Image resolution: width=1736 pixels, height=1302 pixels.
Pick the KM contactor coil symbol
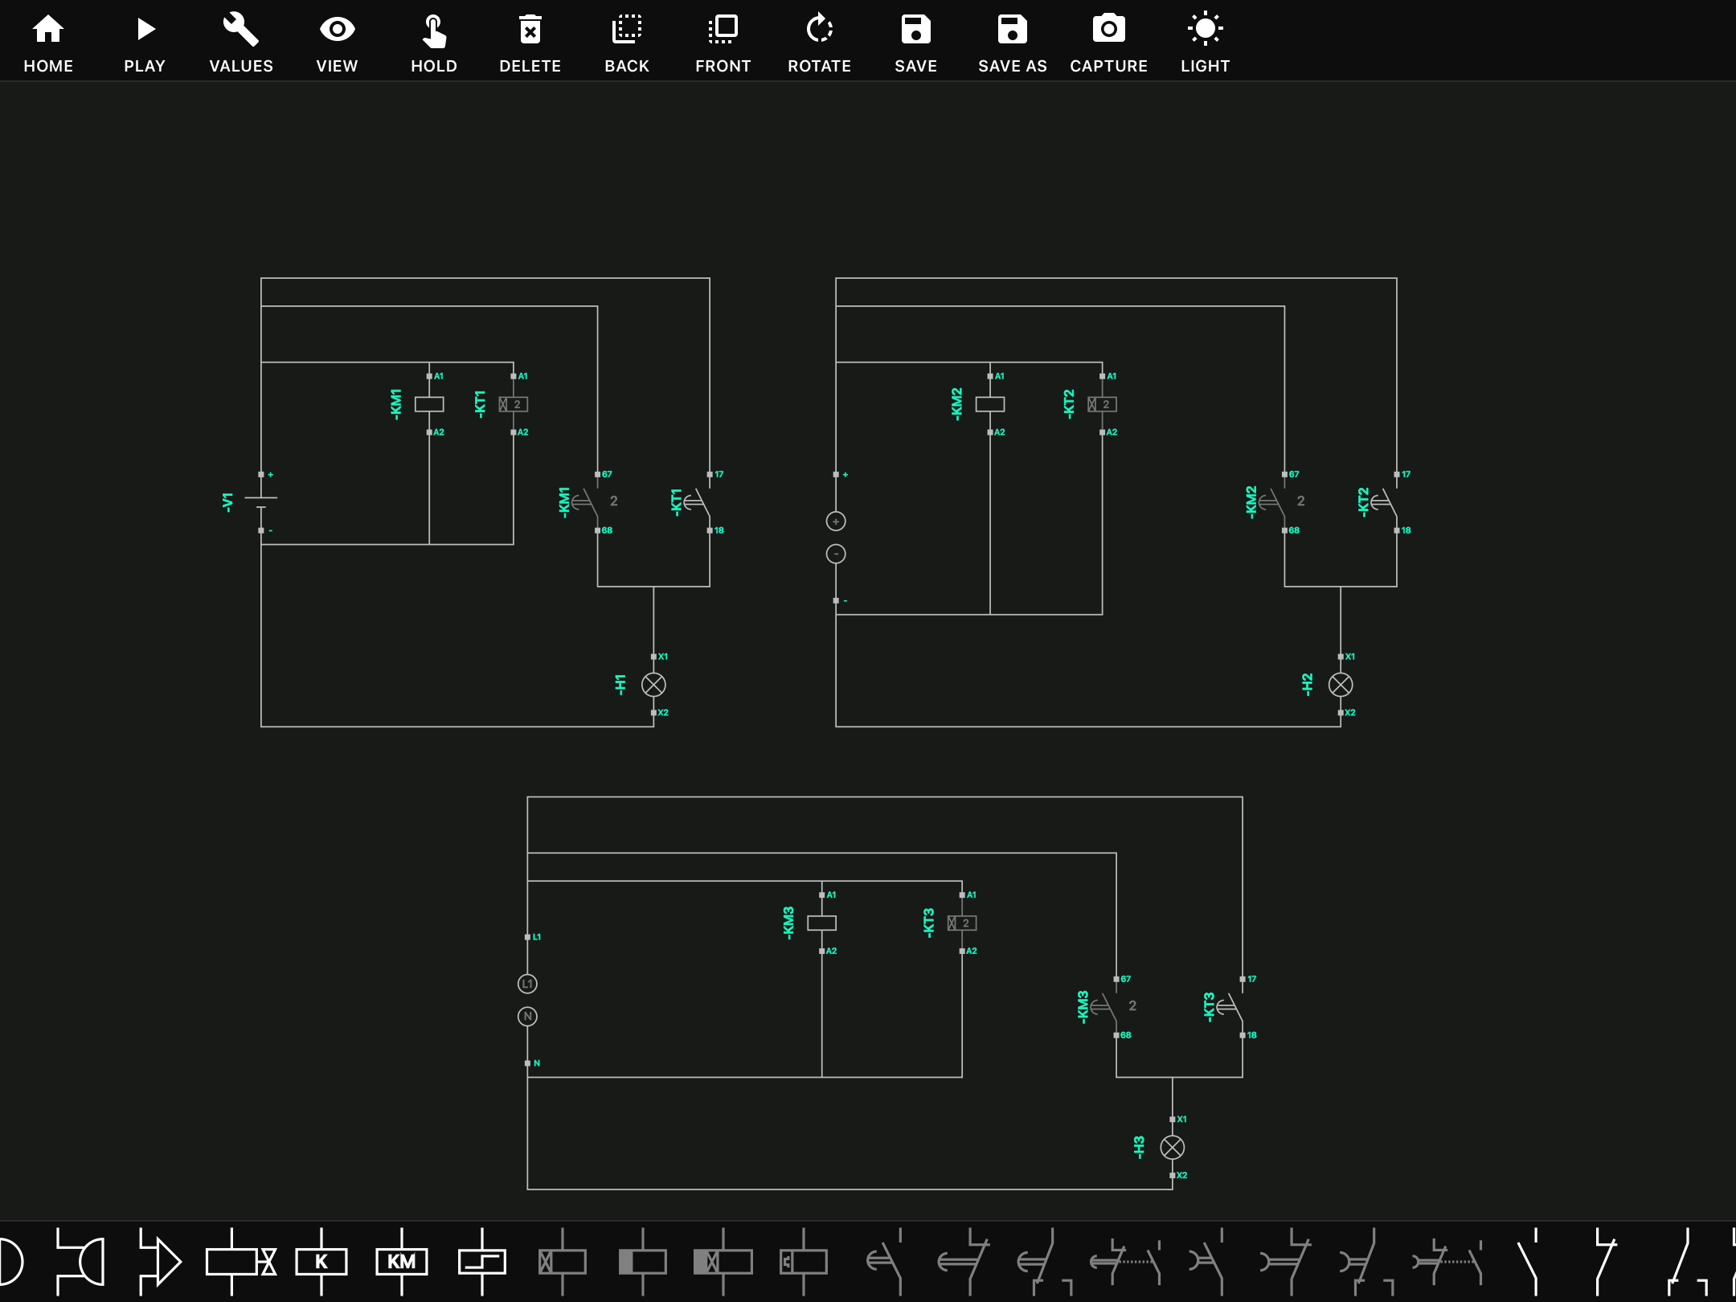(402, 1261)
